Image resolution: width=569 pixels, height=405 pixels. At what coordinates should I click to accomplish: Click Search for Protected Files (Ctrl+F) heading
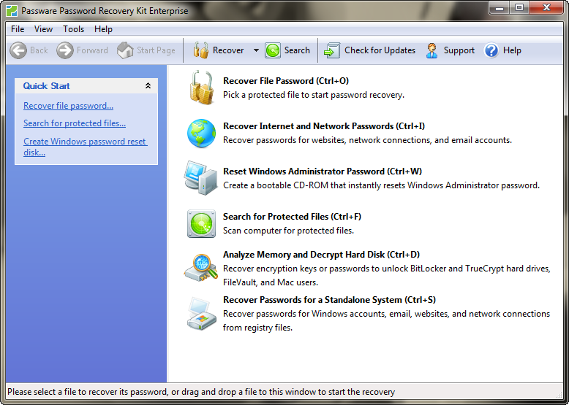pos(292,217)
